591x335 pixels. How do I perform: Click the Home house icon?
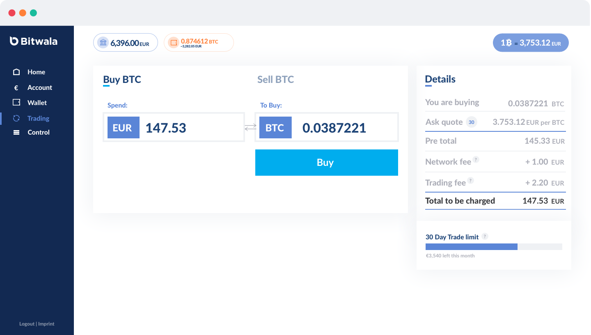click(16, 72)
